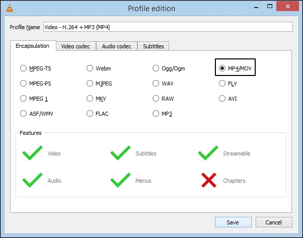Click the green checkmark next to Video
Viewport: 303px width, 238px height.
coord(32,153)
